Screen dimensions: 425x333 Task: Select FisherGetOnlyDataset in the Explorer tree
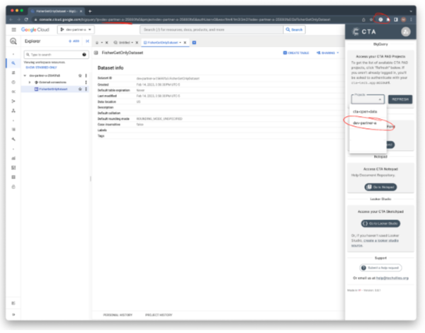point(53,89)
